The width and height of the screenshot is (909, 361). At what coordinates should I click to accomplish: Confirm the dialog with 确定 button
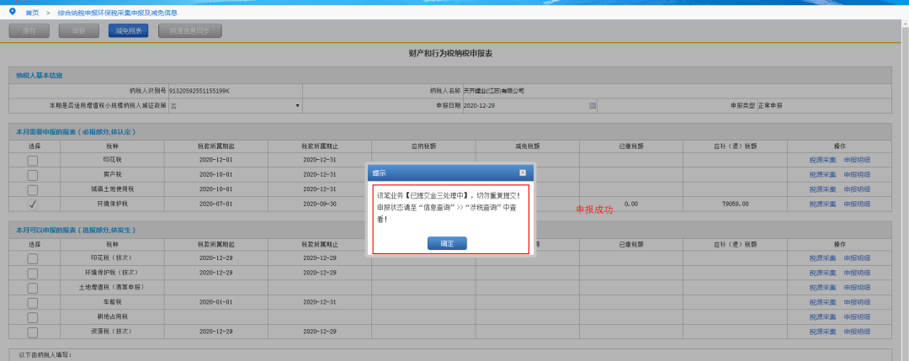[447, 243]
